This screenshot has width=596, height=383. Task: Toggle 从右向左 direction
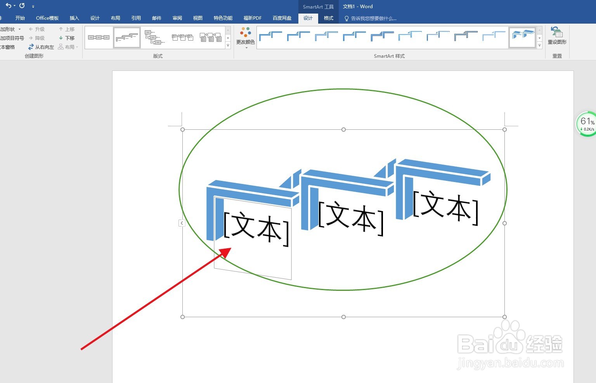coord(41,47)
